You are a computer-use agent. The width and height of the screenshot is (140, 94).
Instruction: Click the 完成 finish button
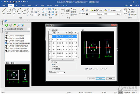[101, 79]
